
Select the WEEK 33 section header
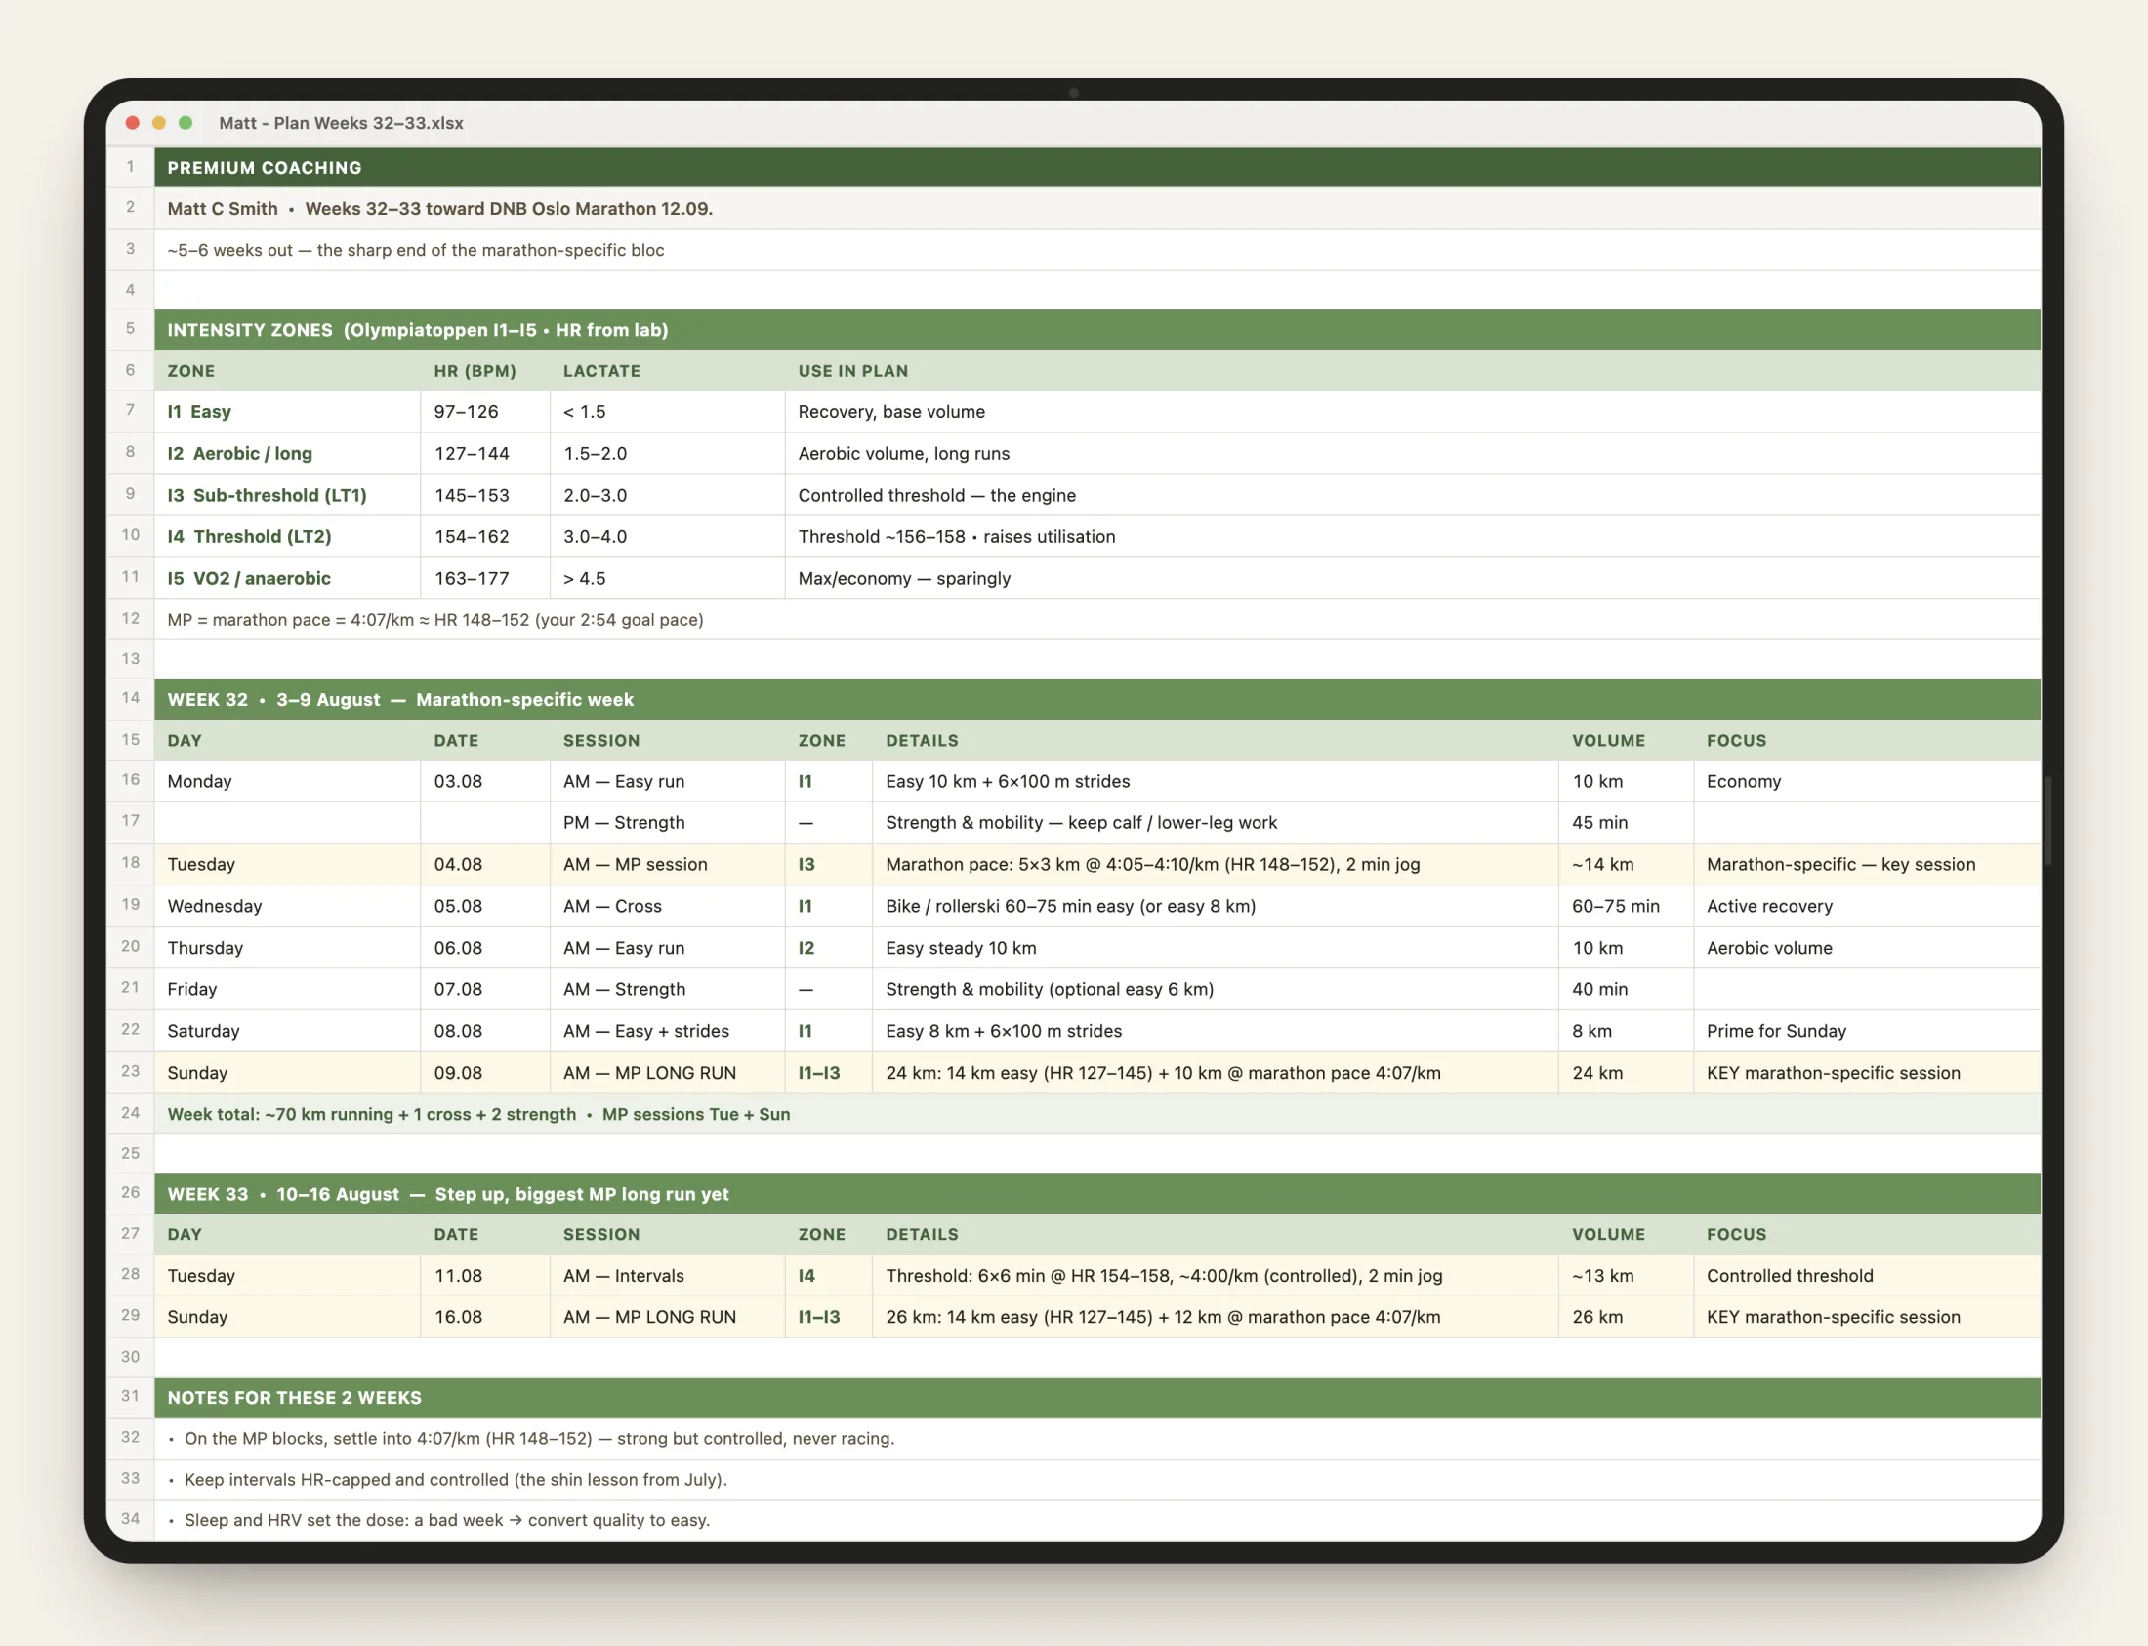point(1097,1194)
